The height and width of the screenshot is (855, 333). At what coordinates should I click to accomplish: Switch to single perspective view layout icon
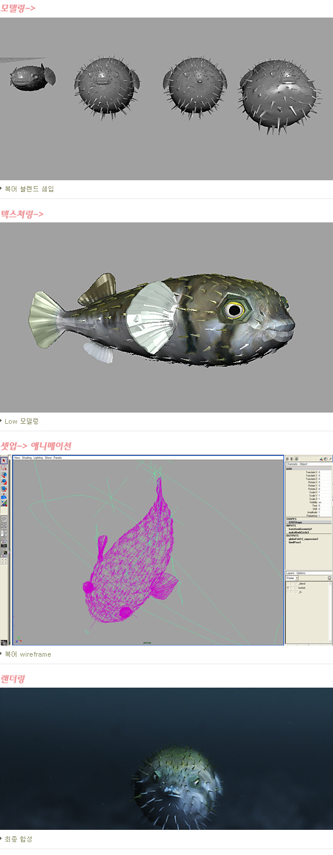4,519
